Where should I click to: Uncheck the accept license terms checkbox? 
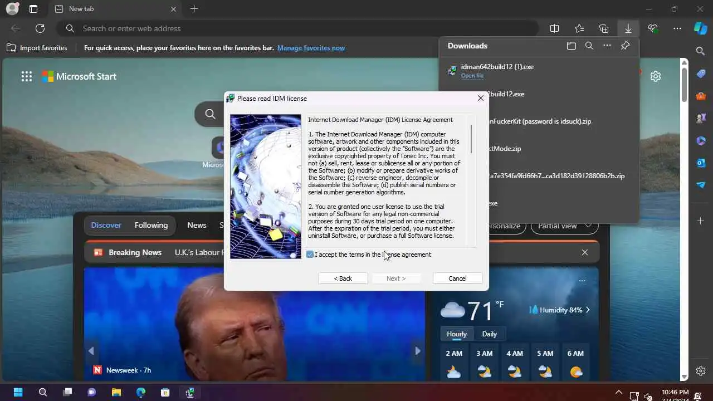click(310, 255)
